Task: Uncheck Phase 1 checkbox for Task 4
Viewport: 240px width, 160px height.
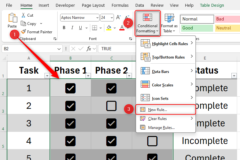Action: 70,141
